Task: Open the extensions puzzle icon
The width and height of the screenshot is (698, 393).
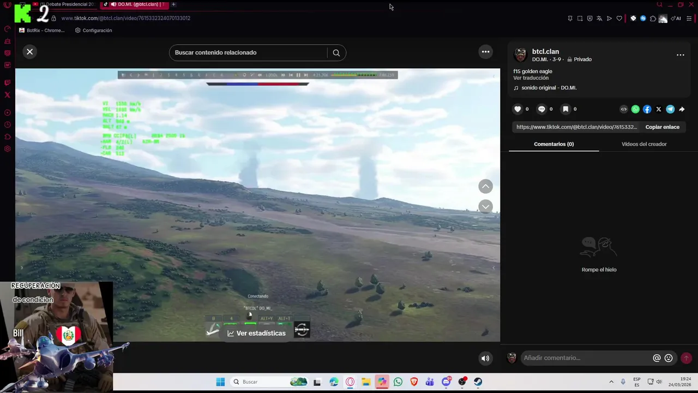Action: click(x=653, y=18)
